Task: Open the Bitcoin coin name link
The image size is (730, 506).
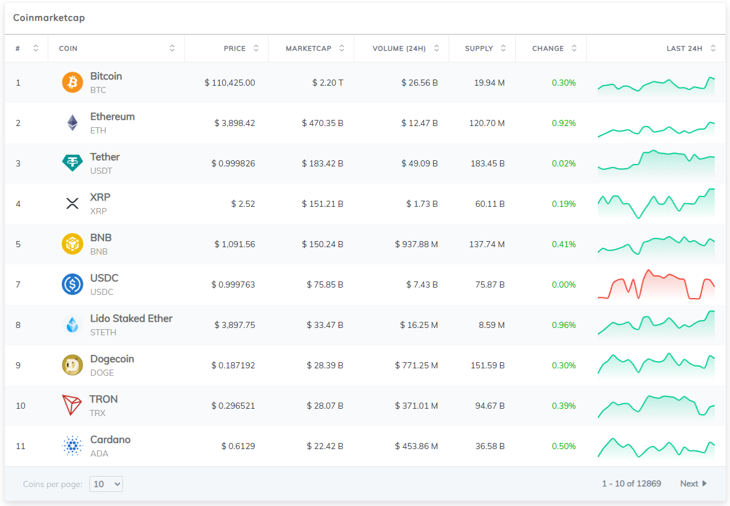Action: 106,76
